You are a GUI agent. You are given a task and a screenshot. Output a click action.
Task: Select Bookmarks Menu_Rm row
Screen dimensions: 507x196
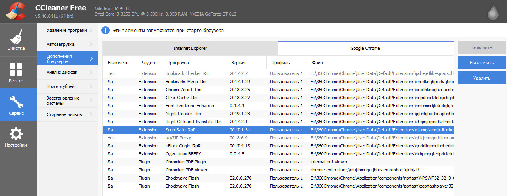[278, 82]
